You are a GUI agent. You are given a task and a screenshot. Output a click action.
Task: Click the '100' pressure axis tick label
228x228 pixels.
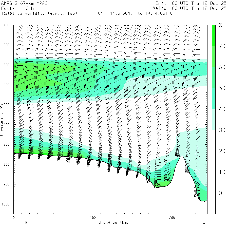(x=7, y=25)
